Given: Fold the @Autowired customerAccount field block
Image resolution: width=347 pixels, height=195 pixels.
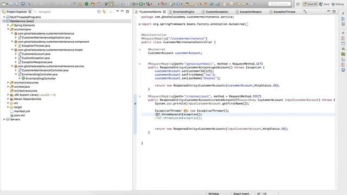Looking at the screenshot, I should 140,49.
